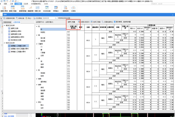Select 绘图输入工程量汇总表 report
The image size is (175, 117).
18,46
